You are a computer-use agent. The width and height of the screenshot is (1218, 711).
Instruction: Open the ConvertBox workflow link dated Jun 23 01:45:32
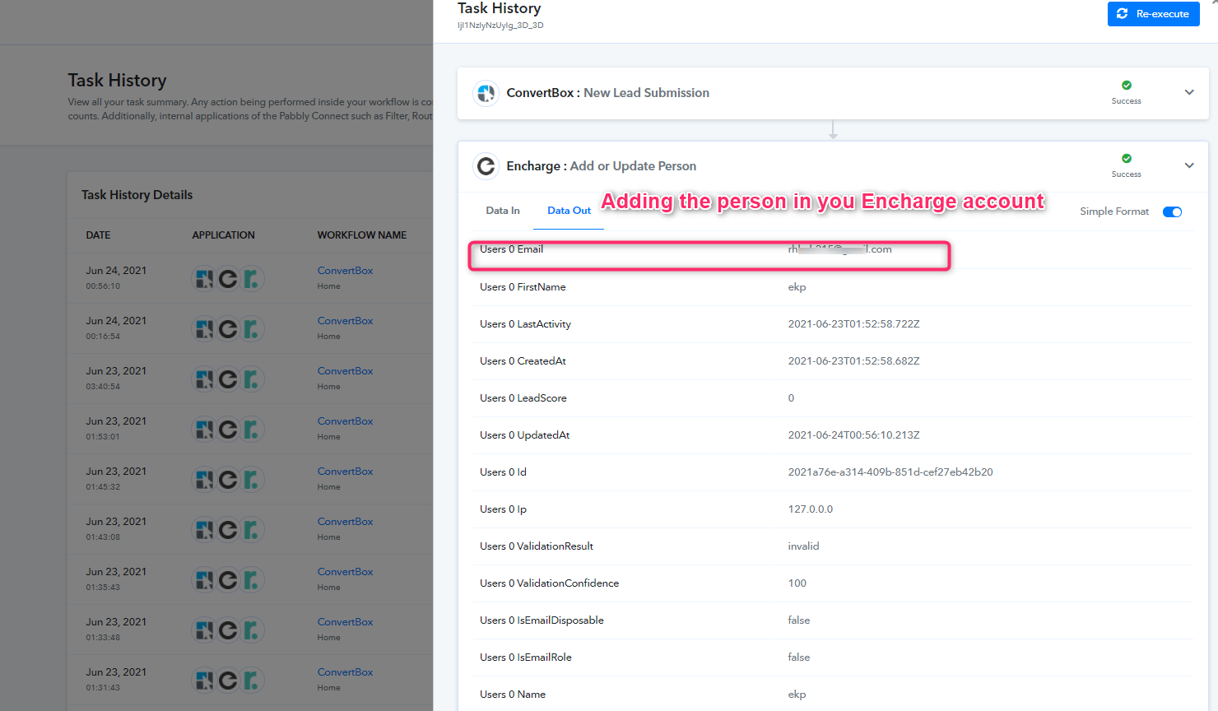(346, 472)
